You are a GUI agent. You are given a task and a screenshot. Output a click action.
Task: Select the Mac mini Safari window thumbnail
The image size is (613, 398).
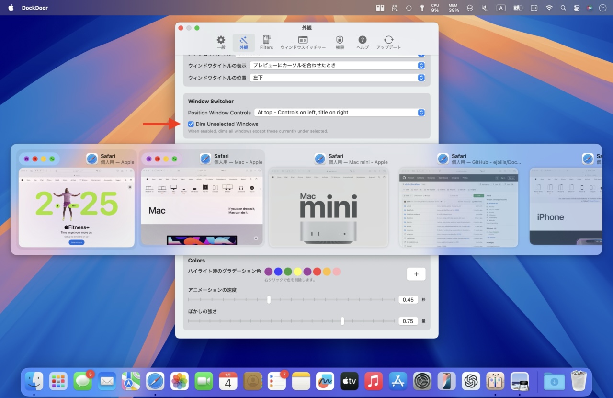click(329, 207)
